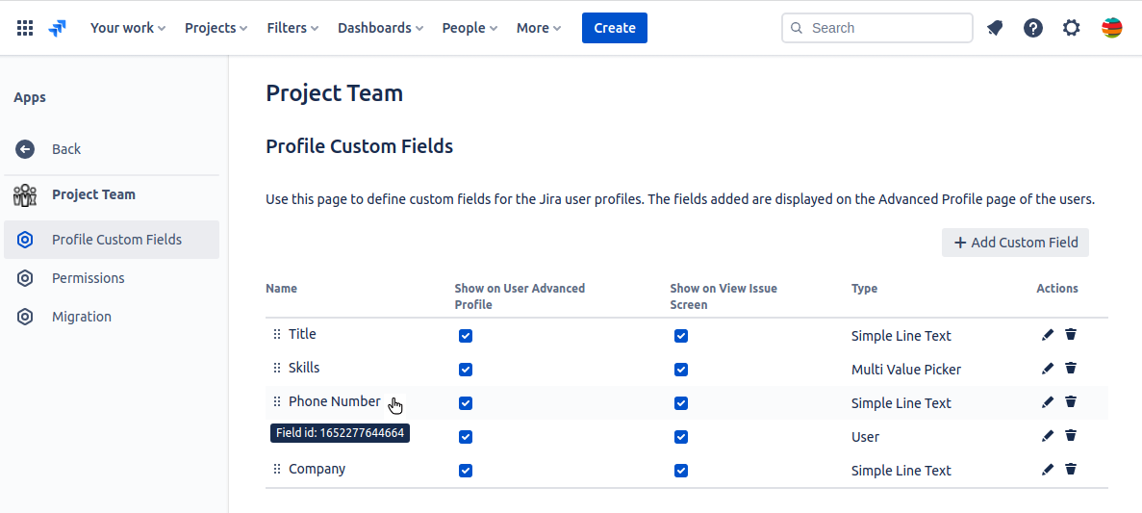Viewport: 1142px width, 513px height.
Task: Expand the Your work dropdown
Action: click(x=127, y=28)
